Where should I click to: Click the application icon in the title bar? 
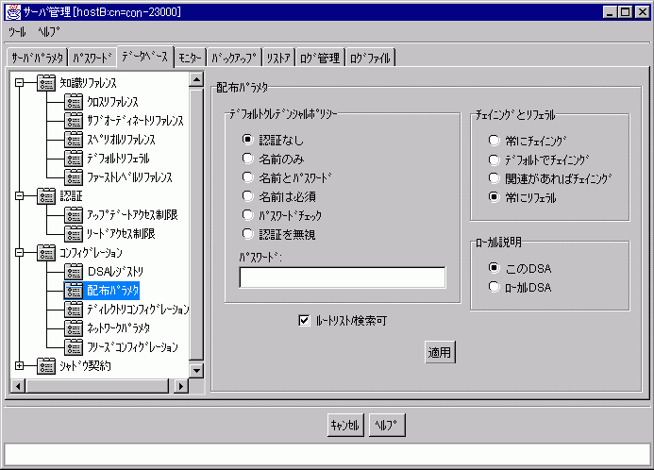point(13,12)
